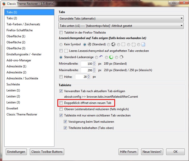The height and width of the screenshot is (161, 189).
Task: Open the Tabs unten (v1) dropdown
Action: [x=121, y=26]
